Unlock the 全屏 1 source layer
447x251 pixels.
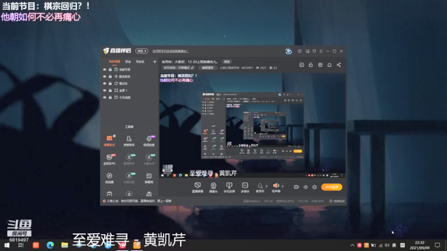[110, 90]
